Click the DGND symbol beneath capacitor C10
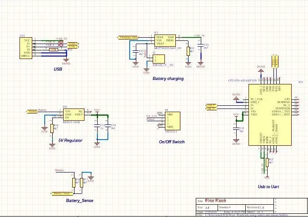308x217 pixels. (x=200, y=64)
